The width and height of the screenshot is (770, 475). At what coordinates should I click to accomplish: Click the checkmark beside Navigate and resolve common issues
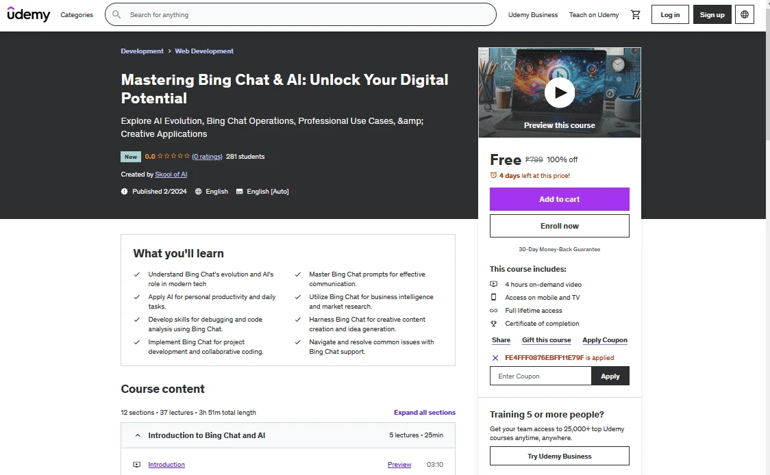tap(297, 342)
